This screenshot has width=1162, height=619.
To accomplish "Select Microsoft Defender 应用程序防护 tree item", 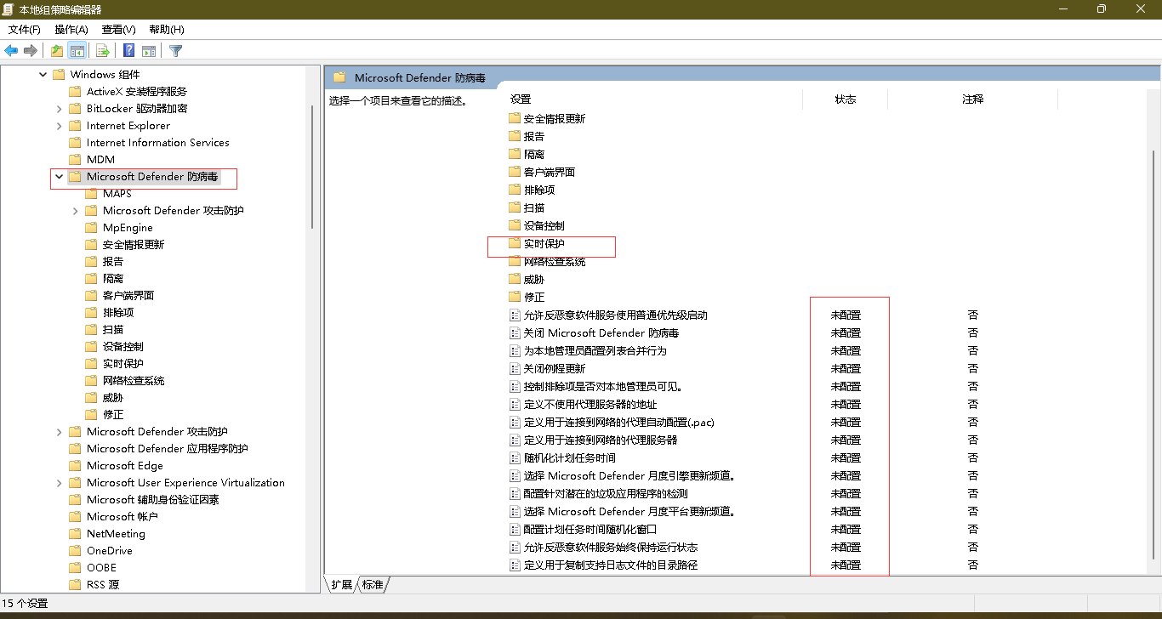I will 168,448.
